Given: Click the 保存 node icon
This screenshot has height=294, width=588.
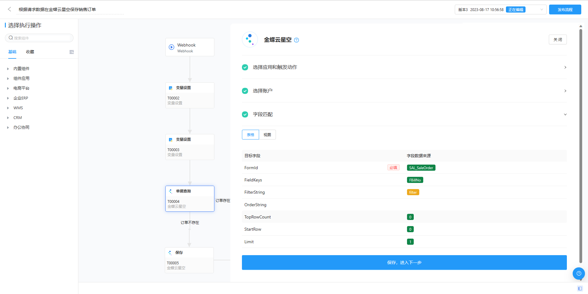Looking at the screenshot, I should [170, 253].
